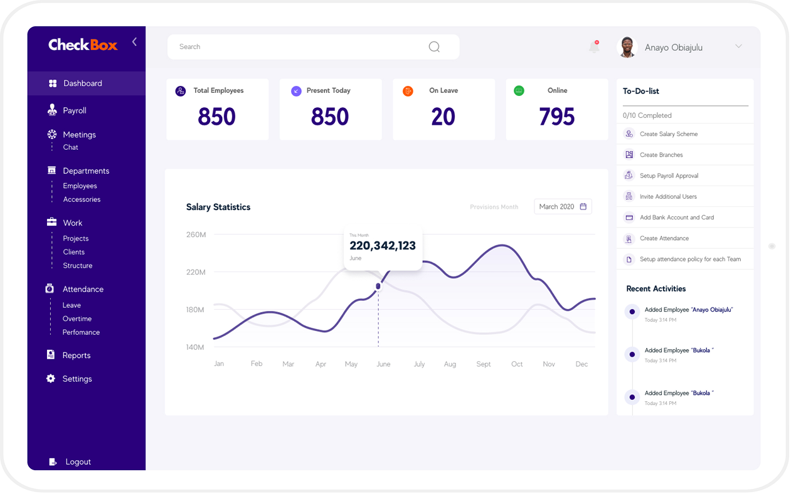Select Employees under Departments
This screenshot has height=494, width=791.
pyautogui.click(x=80, y=186)
